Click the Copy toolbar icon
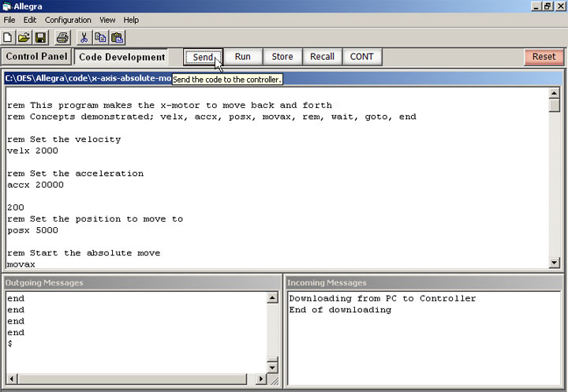568x392 pixels. [x=100, y=37]
